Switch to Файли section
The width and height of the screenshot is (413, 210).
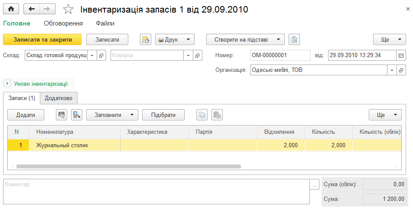105,23
